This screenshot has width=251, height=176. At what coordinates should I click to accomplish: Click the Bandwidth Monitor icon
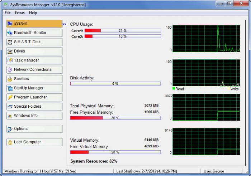[x=10, y=33]
